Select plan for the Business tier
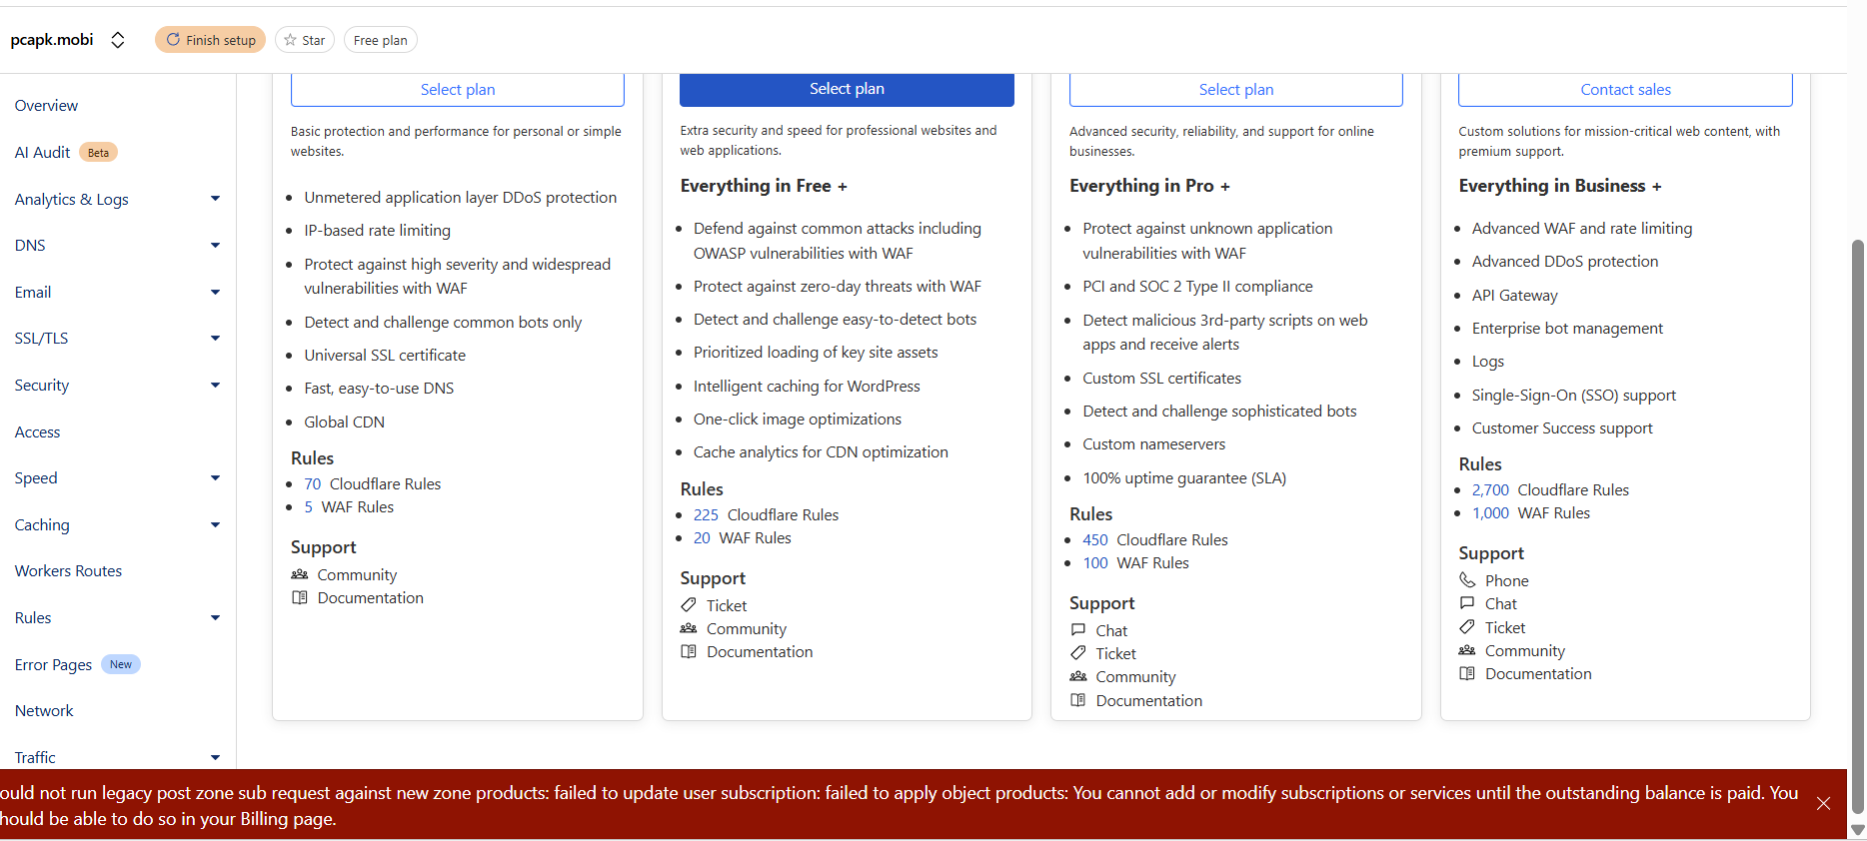Screen dimensions: 1867x841 (1236, 89)
